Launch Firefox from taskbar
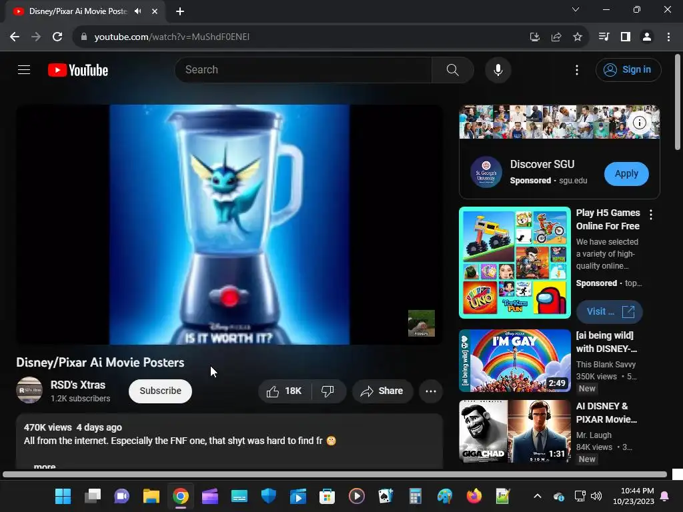683x512 pixels. (x=474, y=496)
